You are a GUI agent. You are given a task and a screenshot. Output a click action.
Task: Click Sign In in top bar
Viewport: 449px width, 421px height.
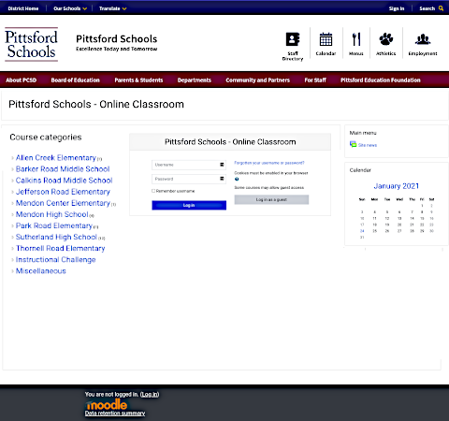(x=397, y=8)
